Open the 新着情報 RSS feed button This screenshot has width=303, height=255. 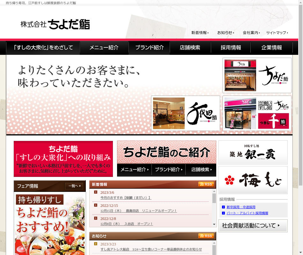click(206, 184)
